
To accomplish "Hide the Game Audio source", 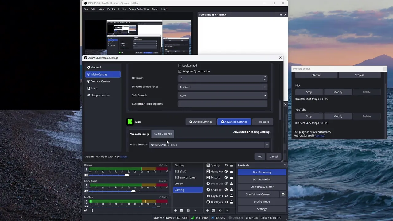I will pos(226,171).
